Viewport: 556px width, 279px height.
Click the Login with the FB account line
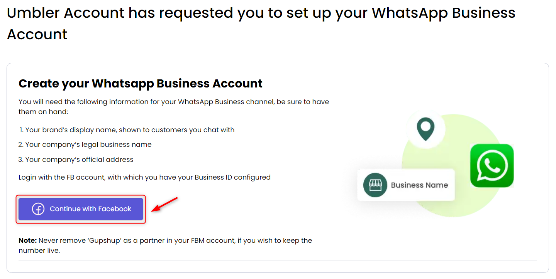[144, 177]
